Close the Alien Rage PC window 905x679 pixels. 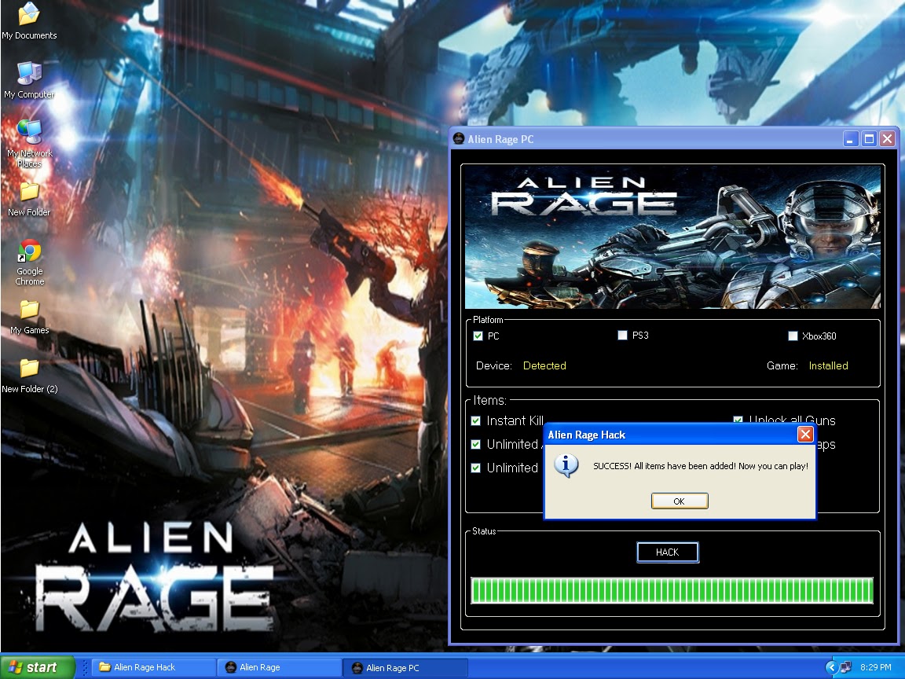tap(888, 139)
